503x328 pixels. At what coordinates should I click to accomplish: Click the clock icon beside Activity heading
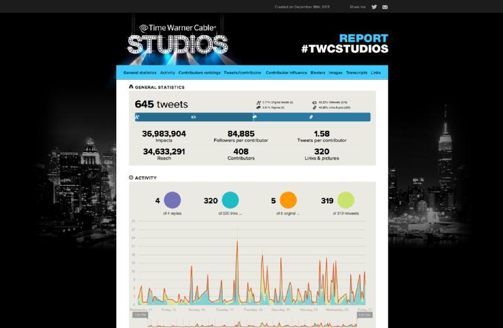[131, 177]
